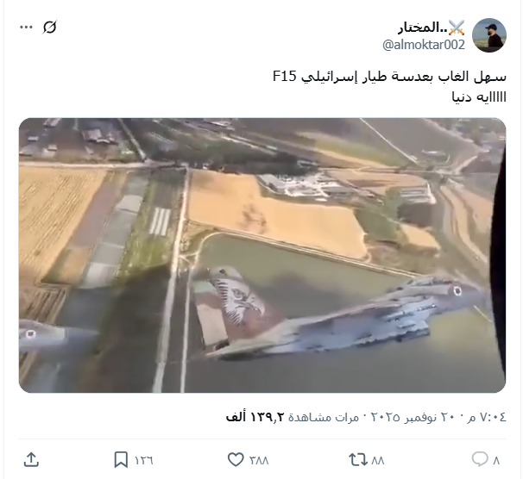Open the reply comment icon
The height and width of the screenshot is (479, 523).
coord(480,459)
